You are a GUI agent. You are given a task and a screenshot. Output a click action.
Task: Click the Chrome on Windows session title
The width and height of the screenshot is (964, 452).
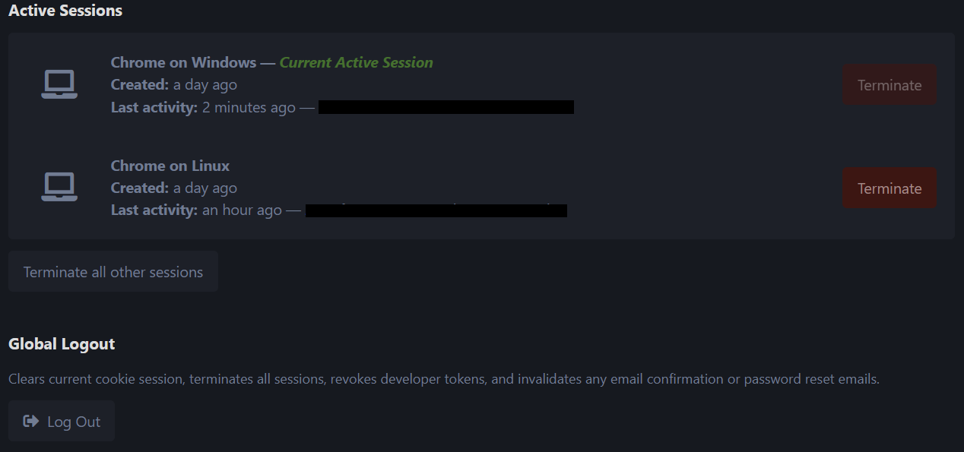click(x=183, y=62)
